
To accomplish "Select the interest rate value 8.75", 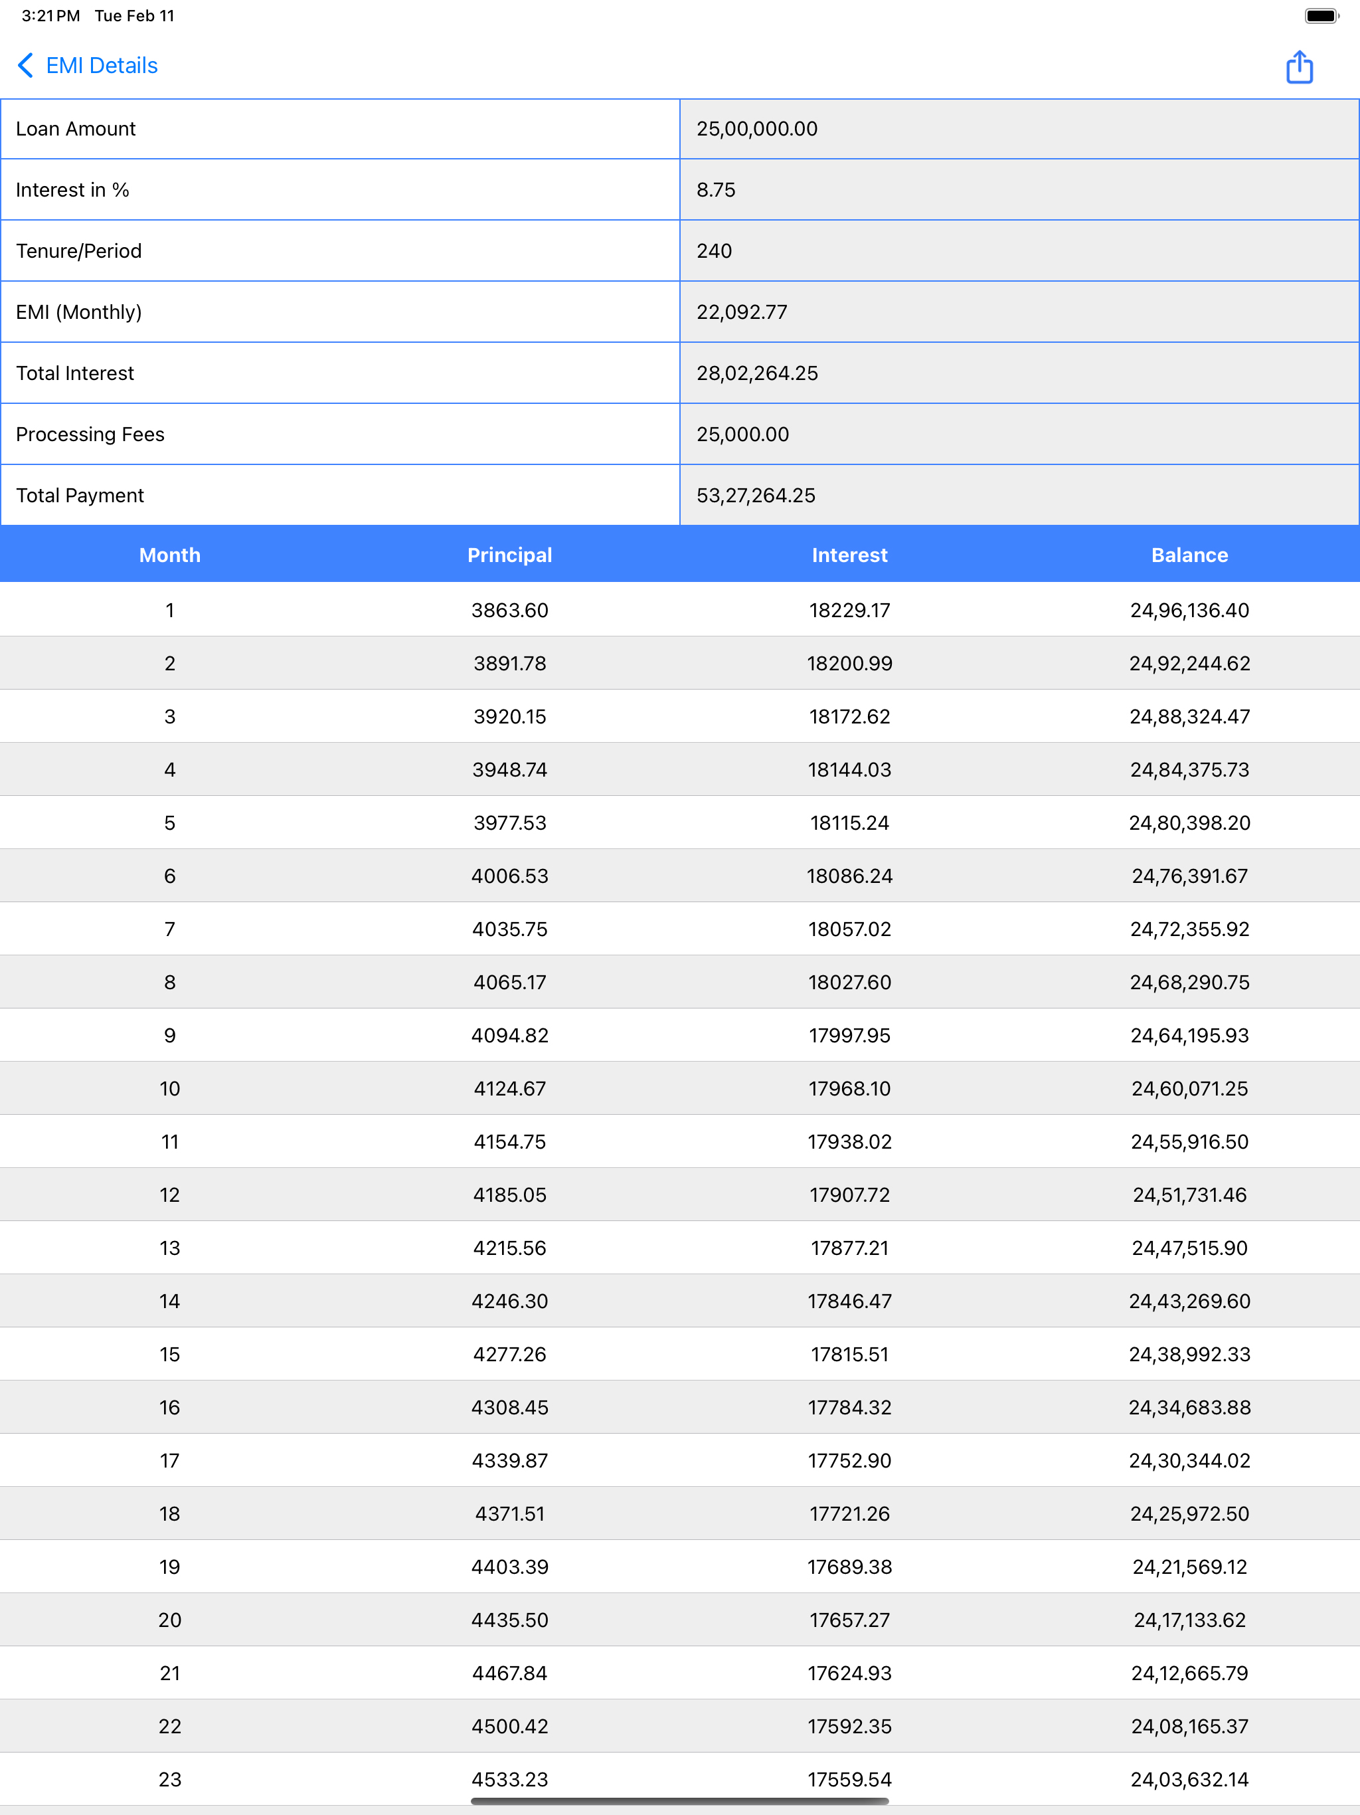I will pyautogui.click(x=715, y=189).
